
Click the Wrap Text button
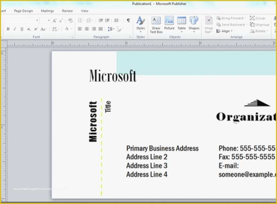point(209,25)
